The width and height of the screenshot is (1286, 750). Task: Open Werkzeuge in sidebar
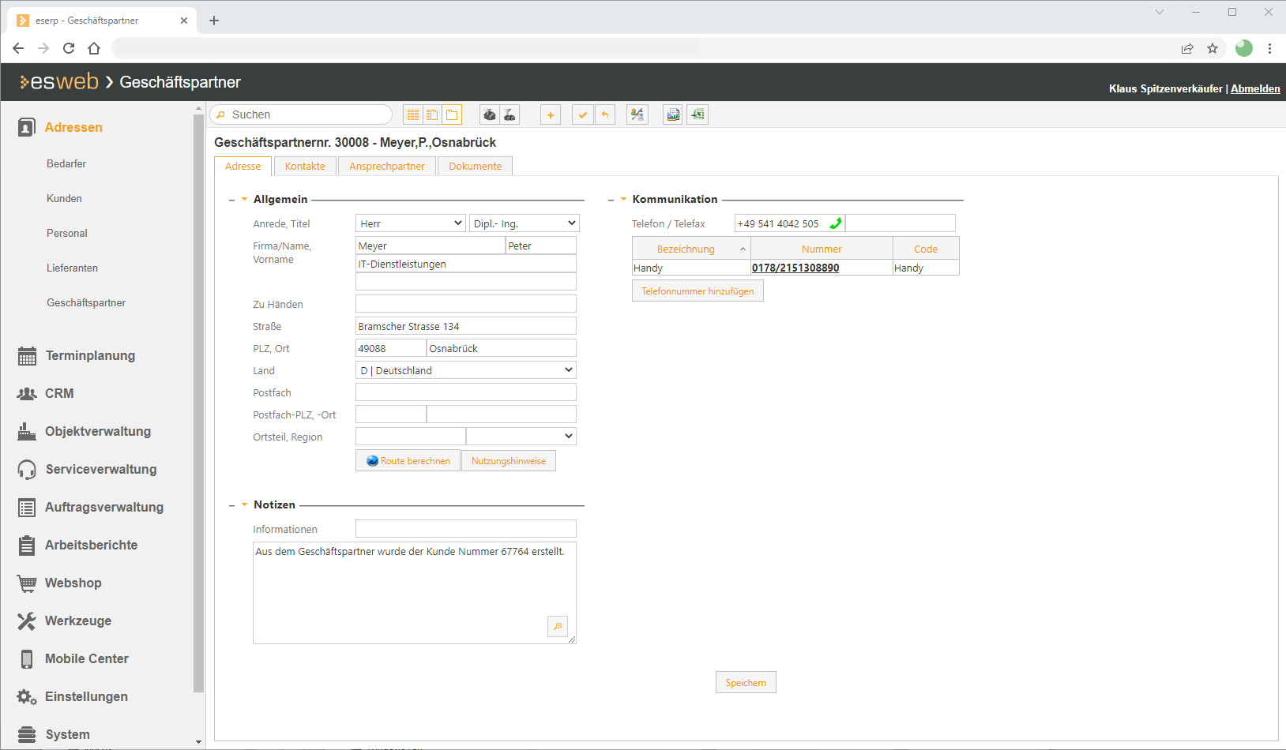coord(78,621)
